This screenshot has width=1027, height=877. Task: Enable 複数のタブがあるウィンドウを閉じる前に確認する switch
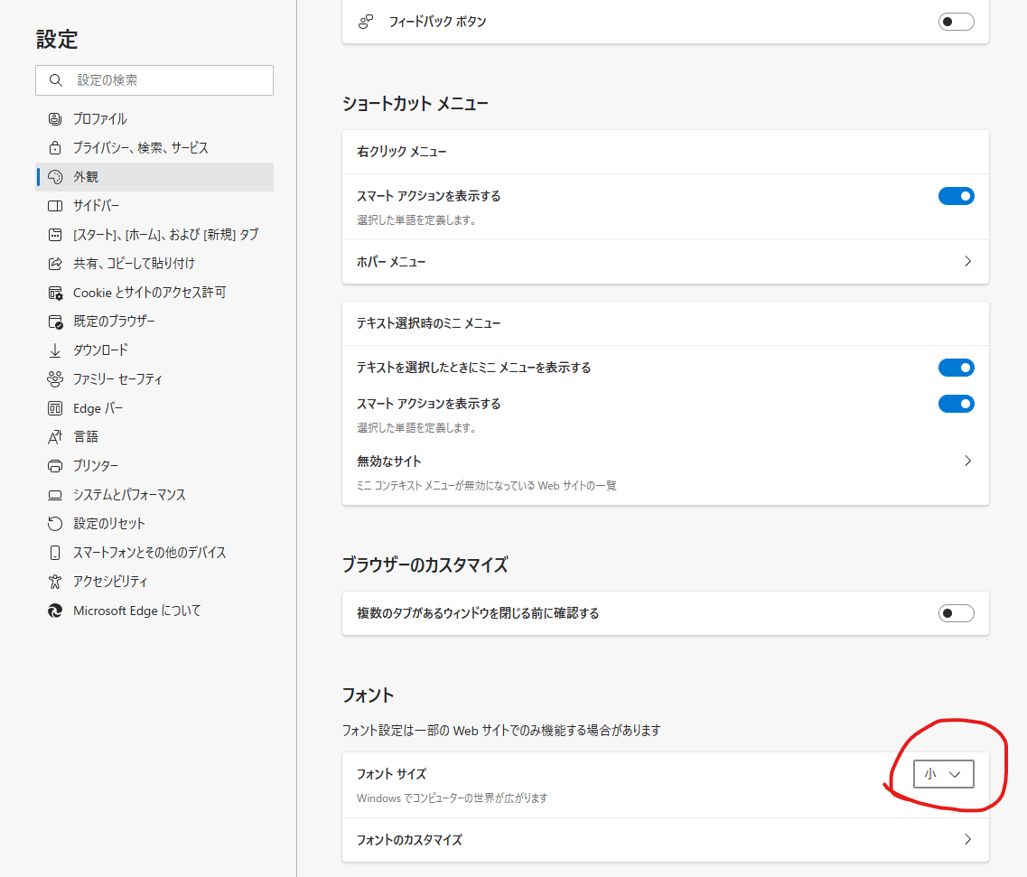(956, 613)
